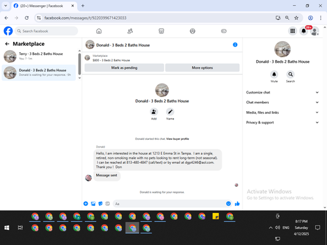Expand Privacy & support section
327x245 pixels.
tap(283, 122)
